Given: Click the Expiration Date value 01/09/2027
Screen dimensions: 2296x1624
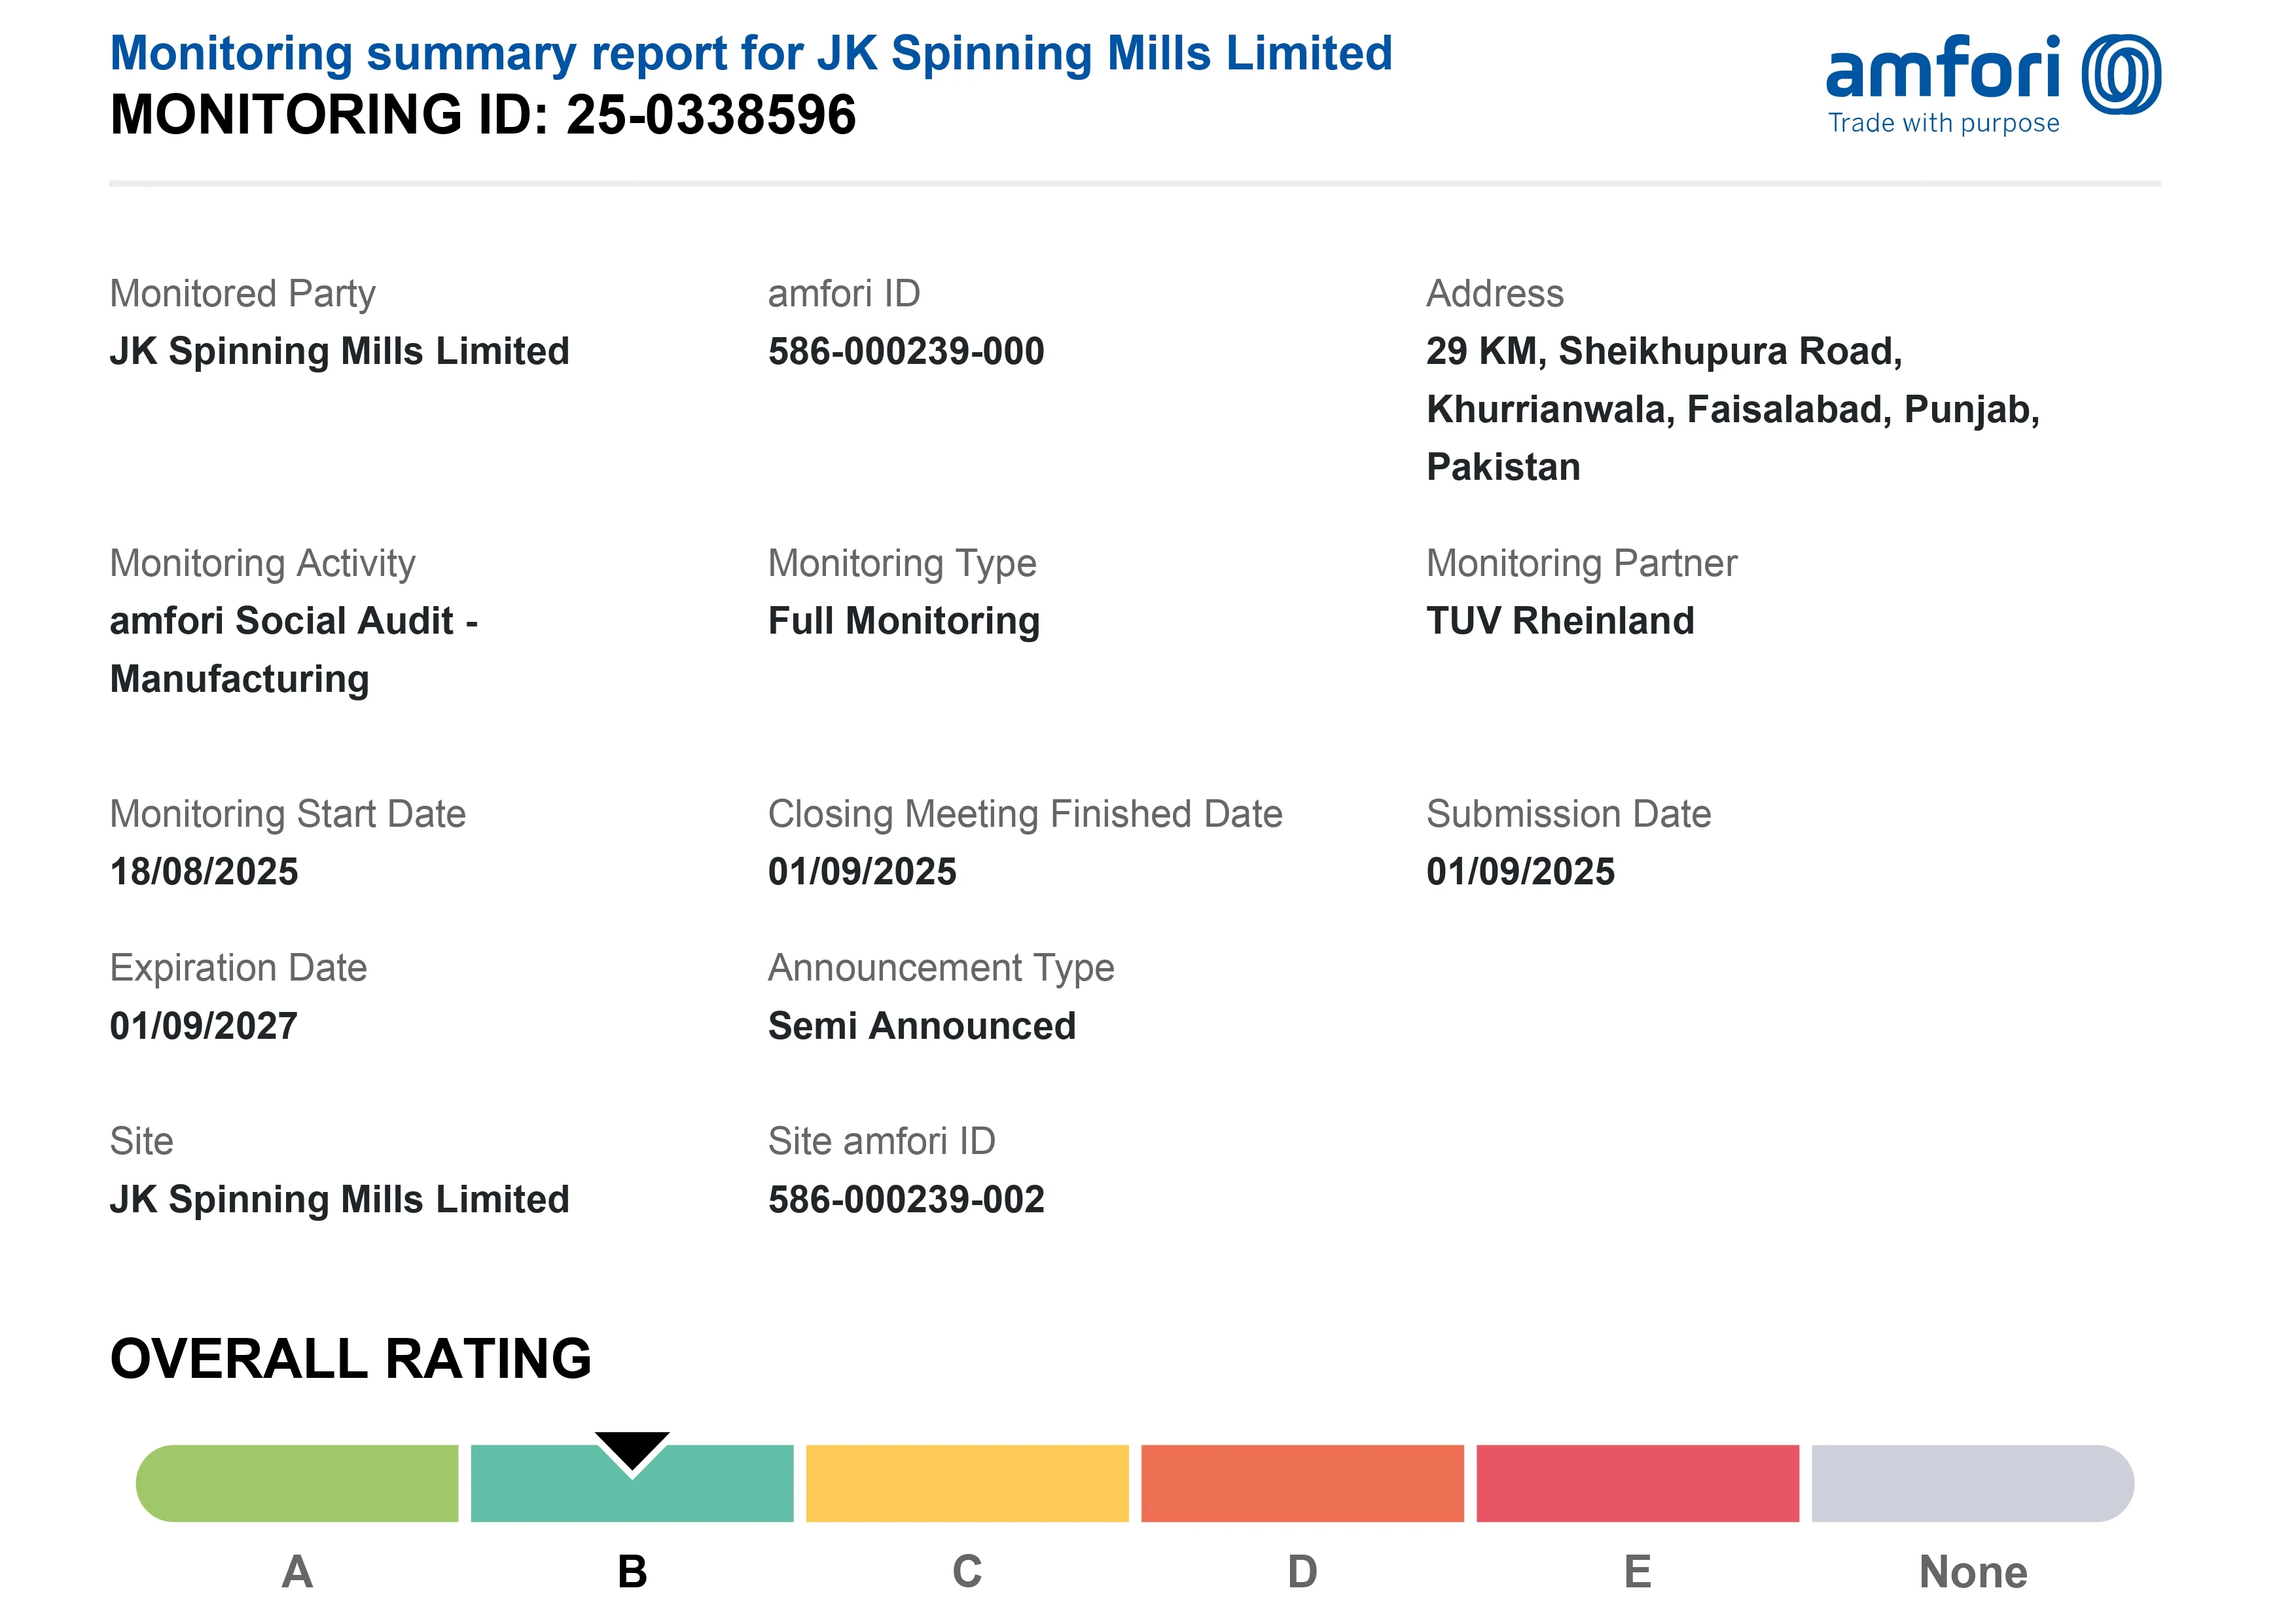Looking at the screenshot, I should (204, 1026).
